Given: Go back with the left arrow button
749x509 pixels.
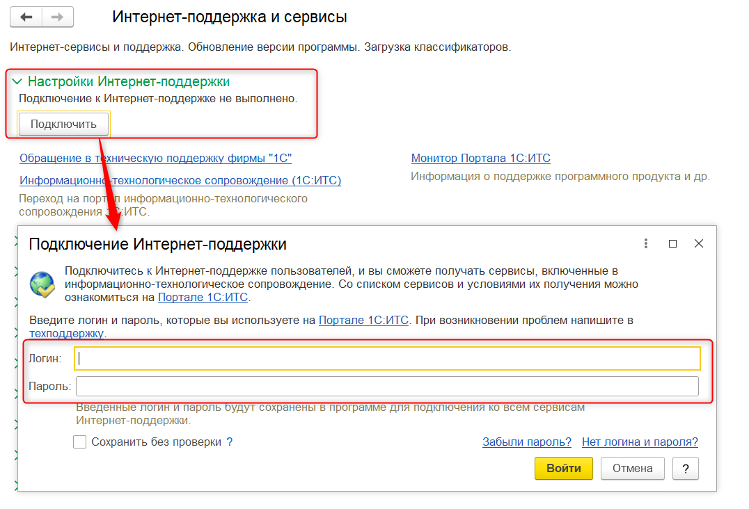Looking at the screenshot, I should 26,17.
